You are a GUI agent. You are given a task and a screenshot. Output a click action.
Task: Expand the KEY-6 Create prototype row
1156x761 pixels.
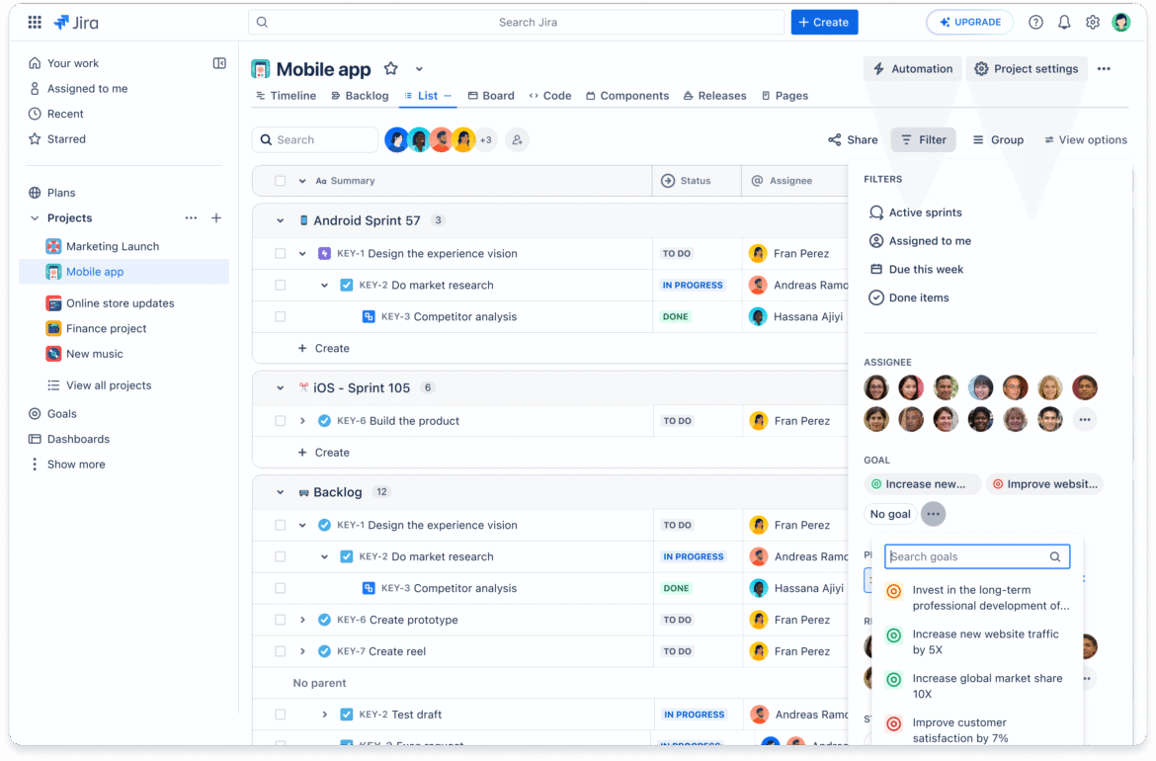(x=303, y=621)
